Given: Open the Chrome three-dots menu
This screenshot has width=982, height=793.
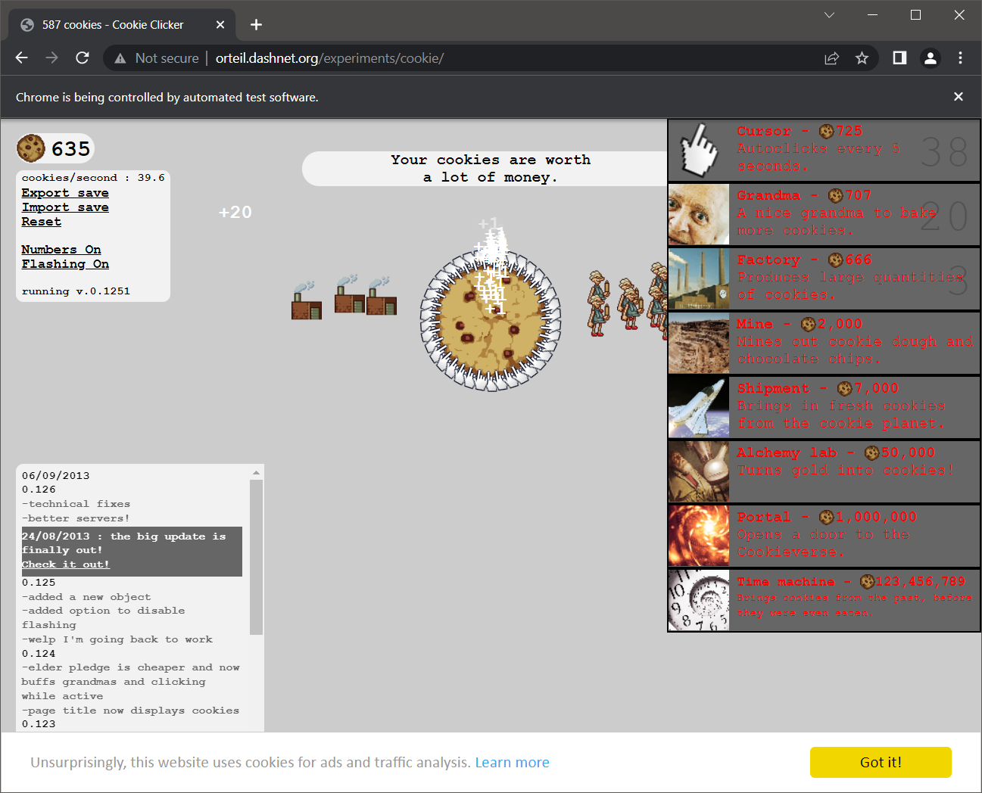Looking at the screenshot, I should coord(960,58).
